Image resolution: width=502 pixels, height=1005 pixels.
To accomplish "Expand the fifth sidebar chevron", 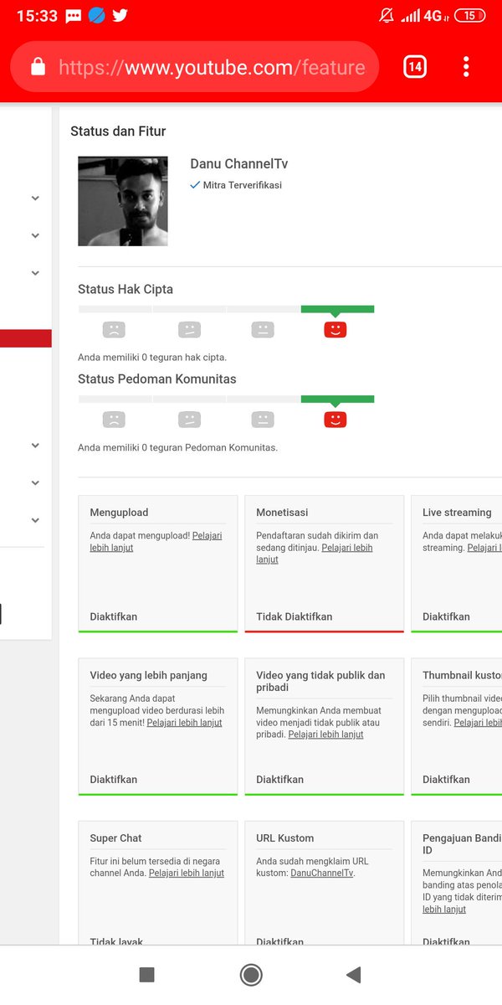I will click(35, 483).
